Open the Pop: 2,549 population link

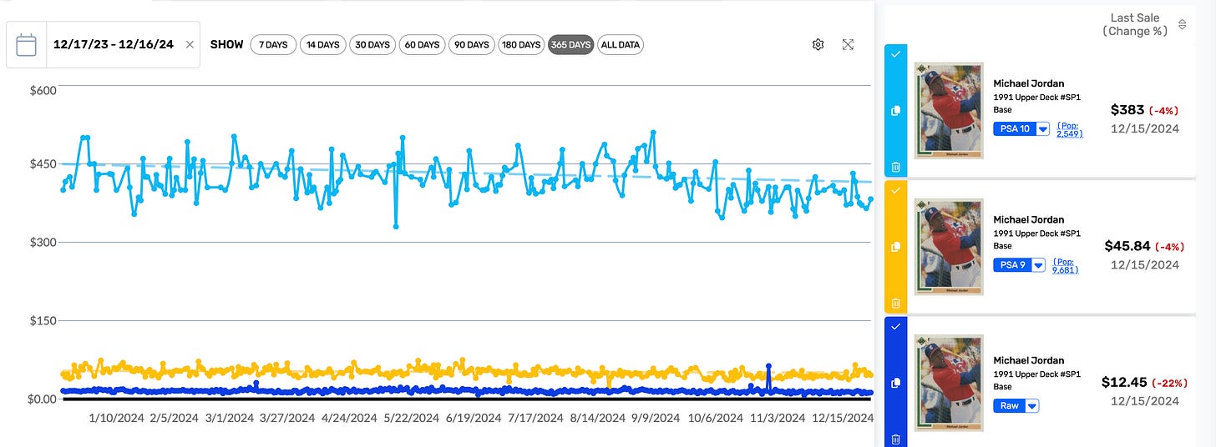tap(1070, 129)
